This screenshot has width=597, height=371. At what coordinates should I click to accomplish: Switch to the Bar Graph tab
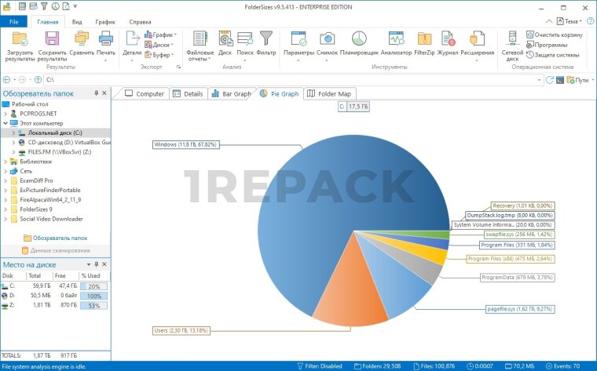coord(231,93)
